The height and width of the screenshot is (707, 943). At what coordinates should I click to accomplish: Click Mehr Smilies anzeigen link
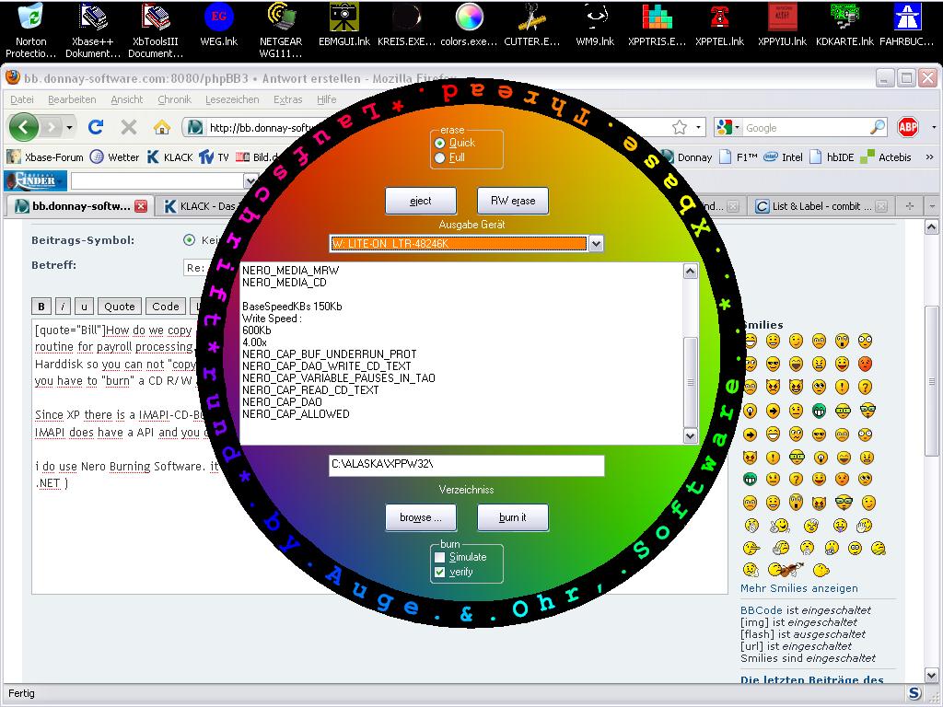[798, 588]
